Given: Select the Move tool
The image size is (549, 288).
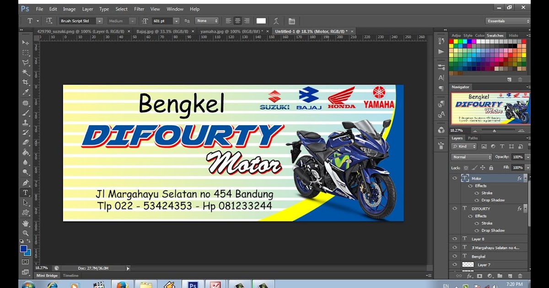Looking at the screenshot, I should (x=26, y=43).
